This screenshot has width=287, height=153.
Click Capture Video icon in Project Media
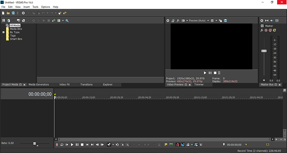(18, 21)
